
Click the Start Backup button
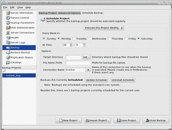pyautogui.click(x=156, y=121)
